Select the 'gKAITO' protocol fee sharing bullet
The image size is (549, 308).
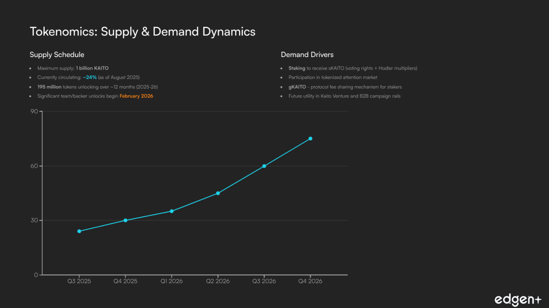(x=345, y=87)
